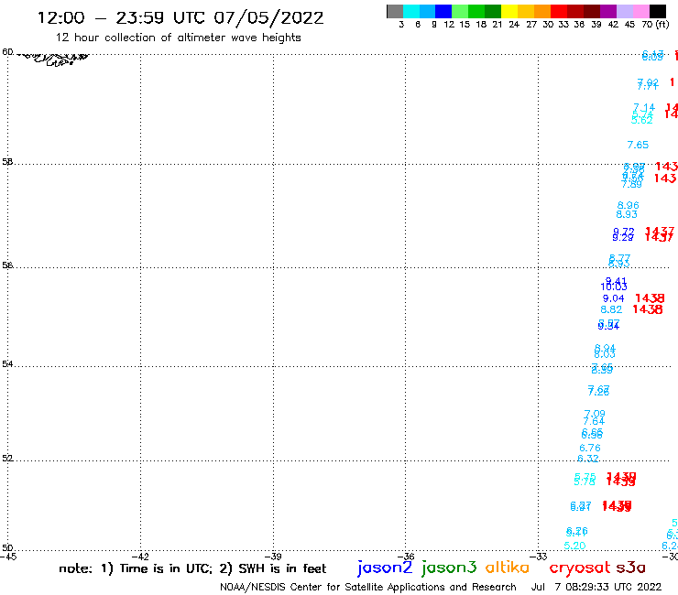Viewport: 678px width, 595px height.
Task: Click the longitude axis label '-36'
Action: tap(406, 557)
